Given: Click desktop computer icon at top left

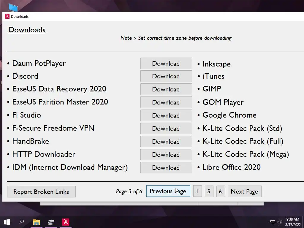Looking at the screenshot, I should (x=13, y=7).
